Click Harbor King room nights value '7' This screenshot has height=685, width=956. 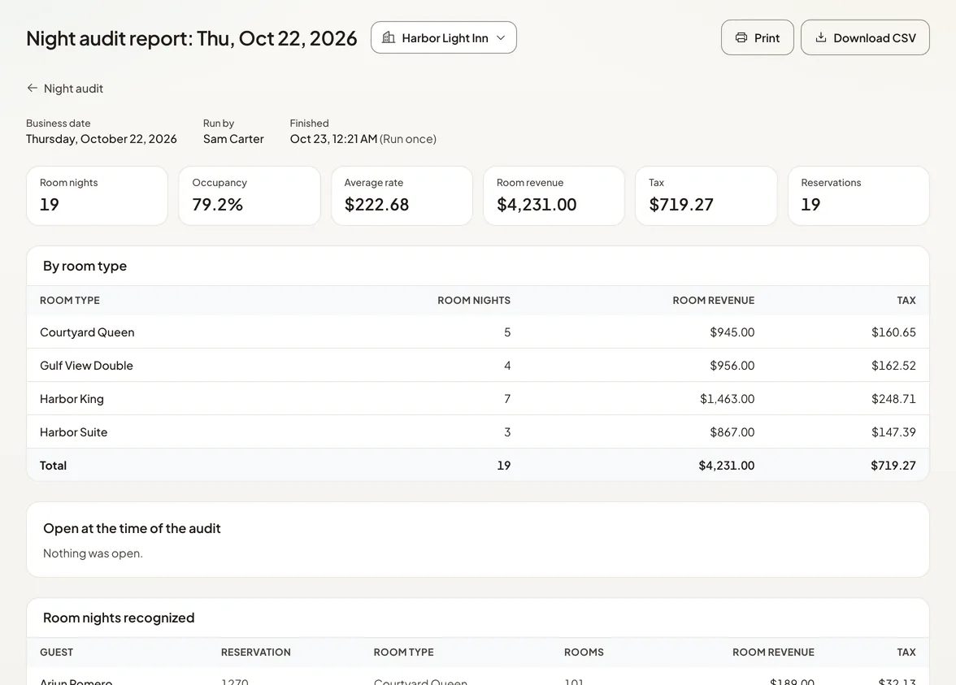click(x=507, y=399)
